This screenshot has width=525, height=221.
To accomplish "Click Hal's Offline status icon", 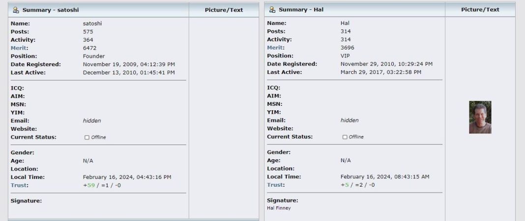I will click(345, 137).
